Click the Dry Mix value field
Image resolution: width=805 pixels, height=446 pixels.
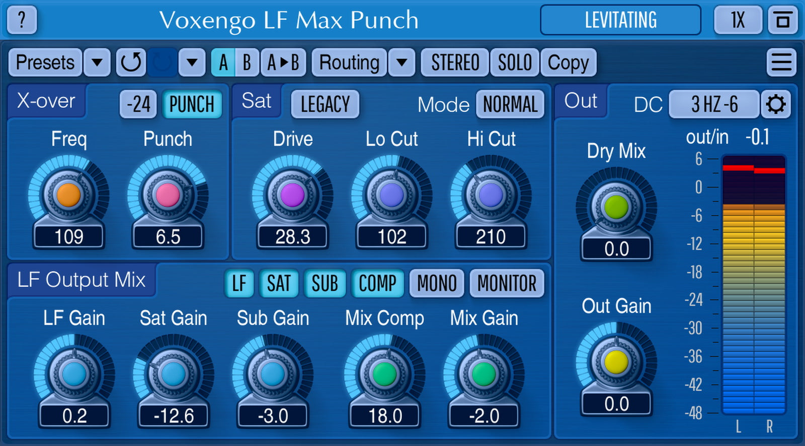coord(616,249)
